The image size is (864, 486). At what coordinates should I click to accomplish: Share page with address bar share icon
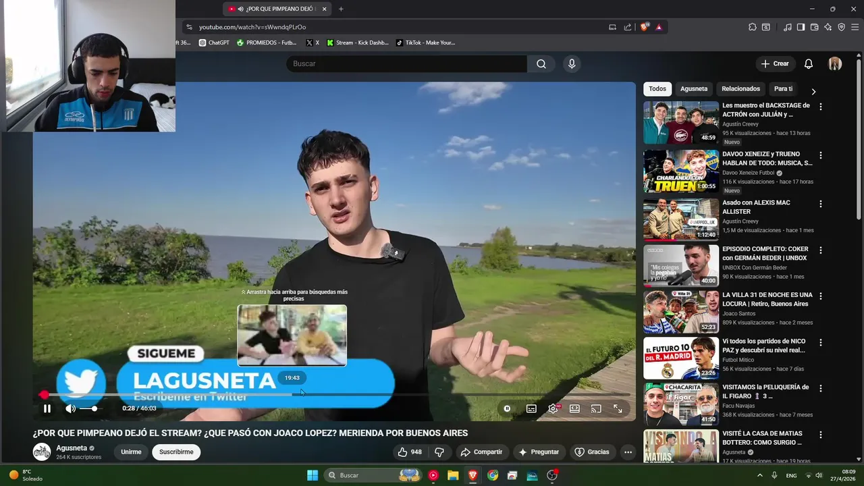tap(628, 27)
